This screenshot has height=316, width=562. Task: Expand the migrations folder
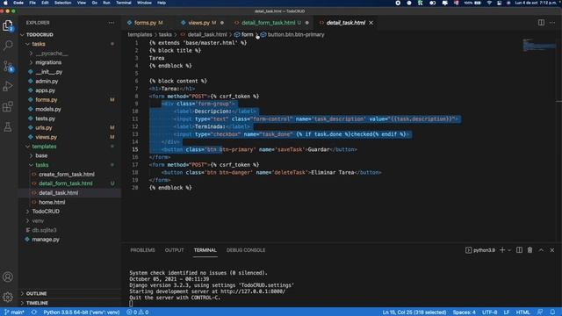[x=48, y=62]
